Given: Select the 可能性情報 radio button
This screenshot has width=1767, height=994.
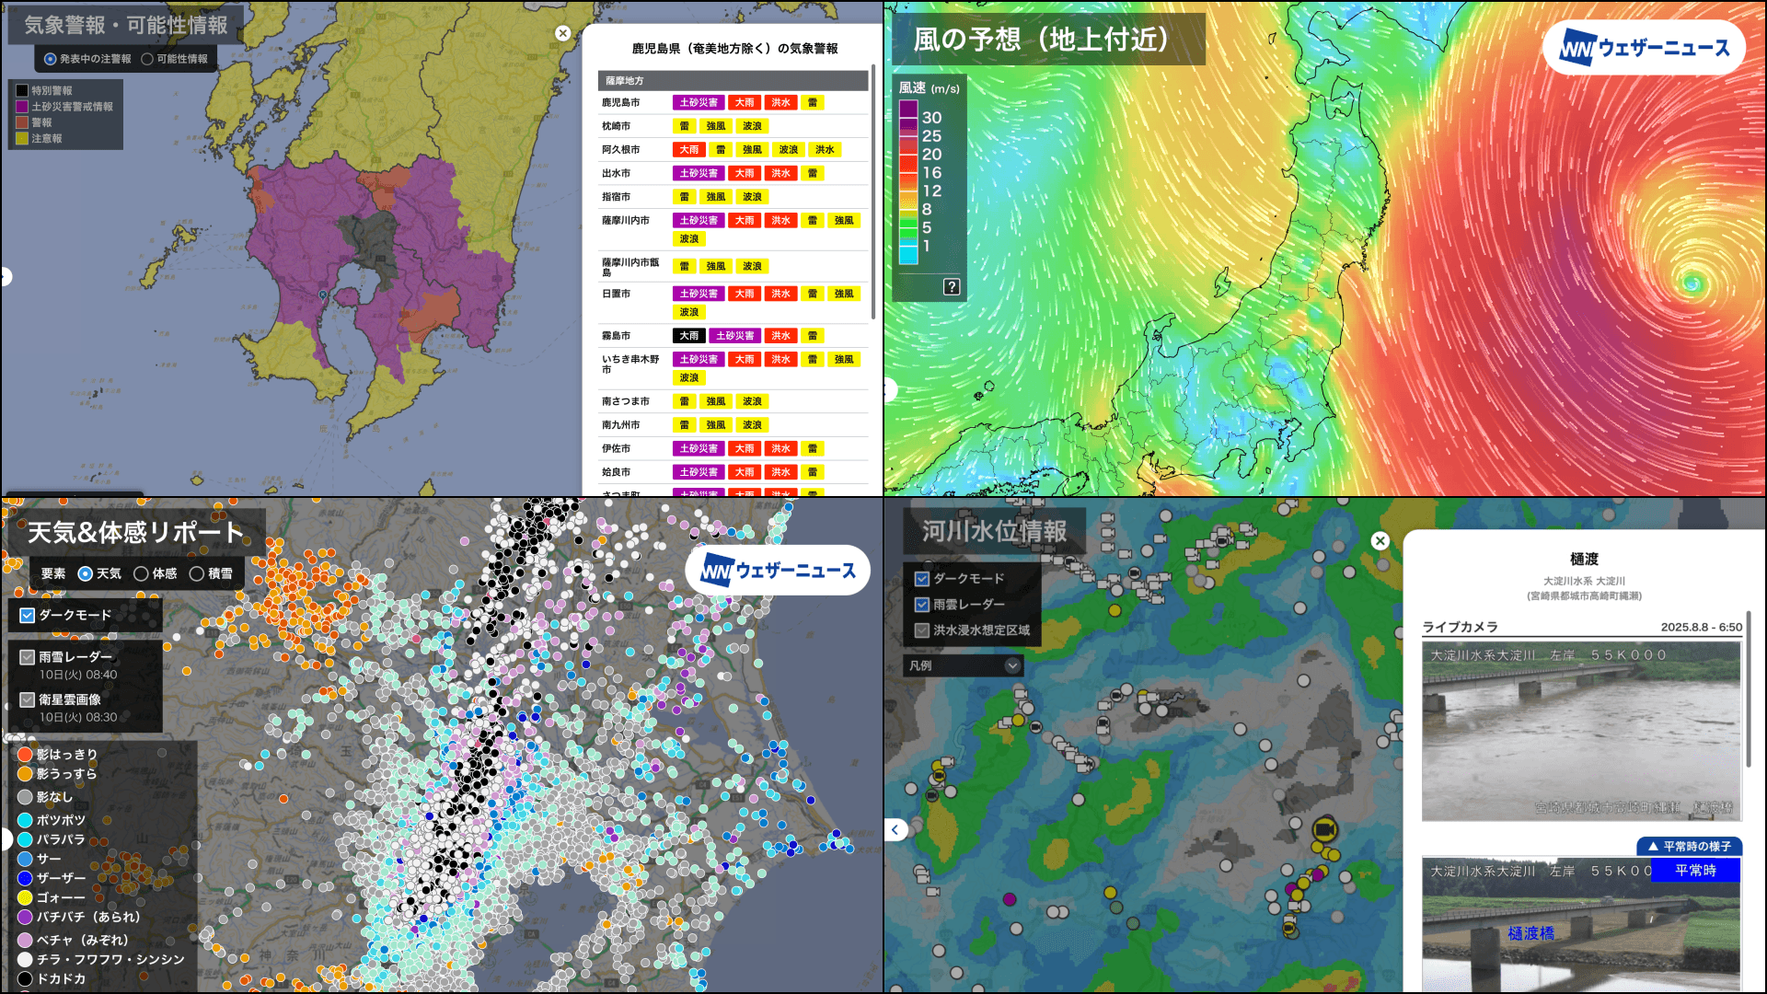Looking at the screenshot, I should point(147,59).
